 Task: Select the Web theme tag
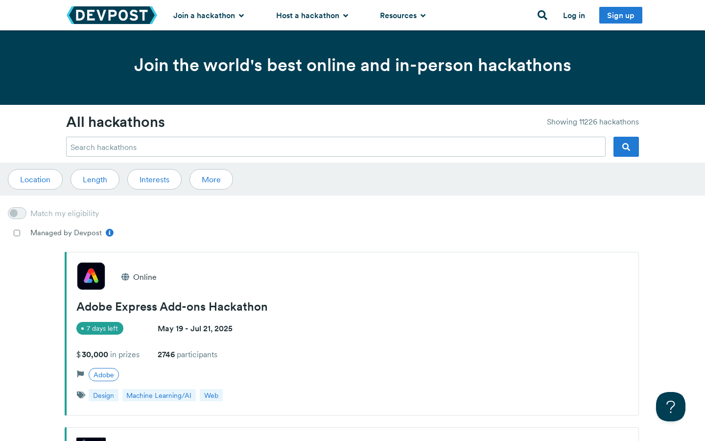(211, 395)
